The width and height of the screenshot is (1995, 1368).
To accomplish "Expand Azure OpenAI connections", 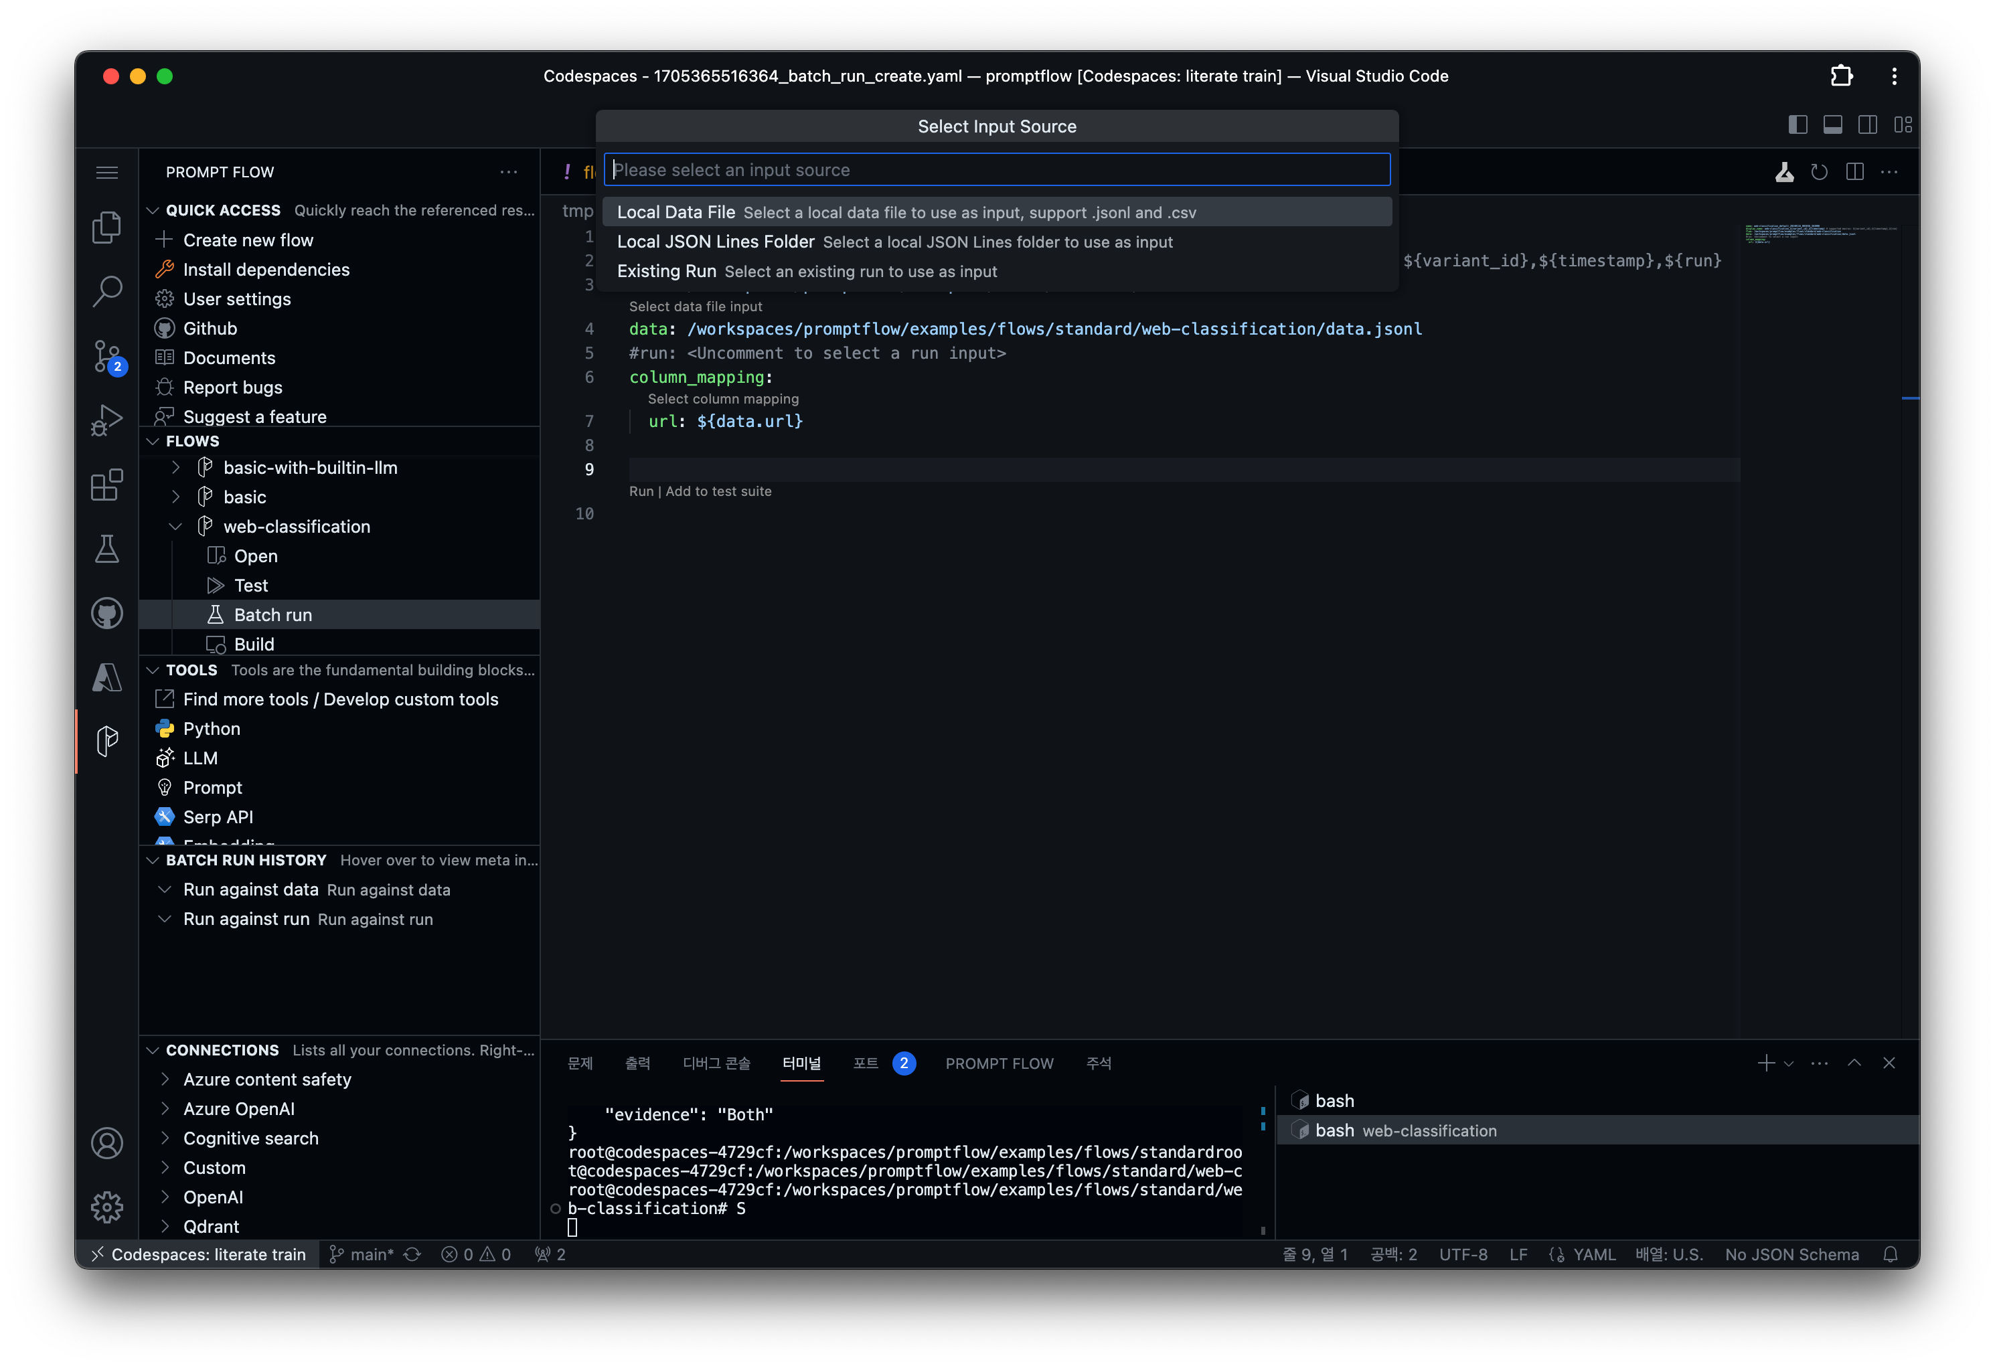I will point(165,1109).
